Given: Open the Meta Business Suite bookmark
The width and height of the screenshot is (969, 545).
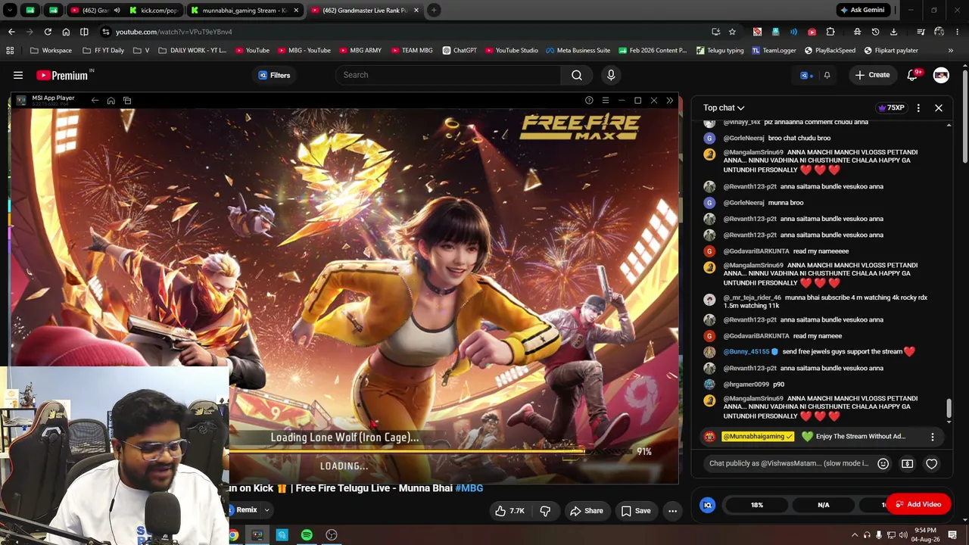Looking at the screenshot, I should coord(578,51).
